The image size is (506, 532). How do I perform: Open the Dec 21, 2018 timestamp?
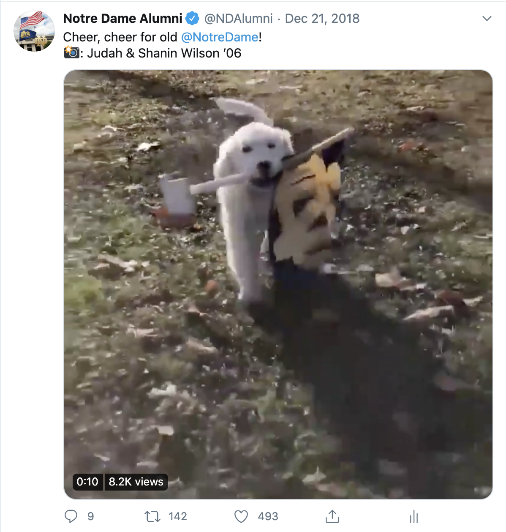[x=322, y=19]
